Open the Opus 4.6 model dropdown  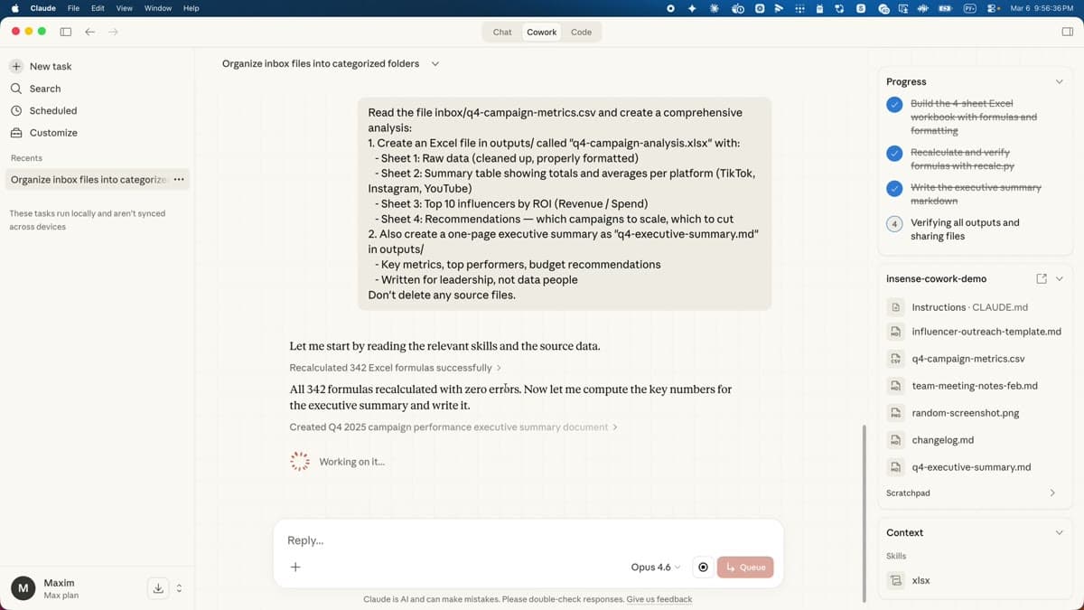pyautogui.click(x=653, y=567)
